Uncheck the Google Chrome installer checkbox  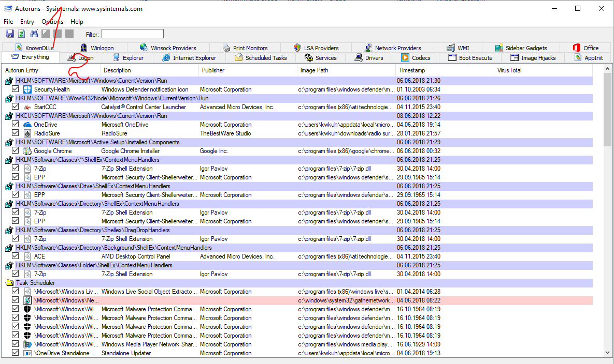pos(15,150)
